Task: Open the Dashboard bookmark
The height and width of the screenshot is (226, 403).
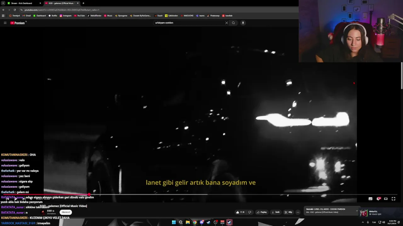Action: pyautogui.click(x=39, y=16)
